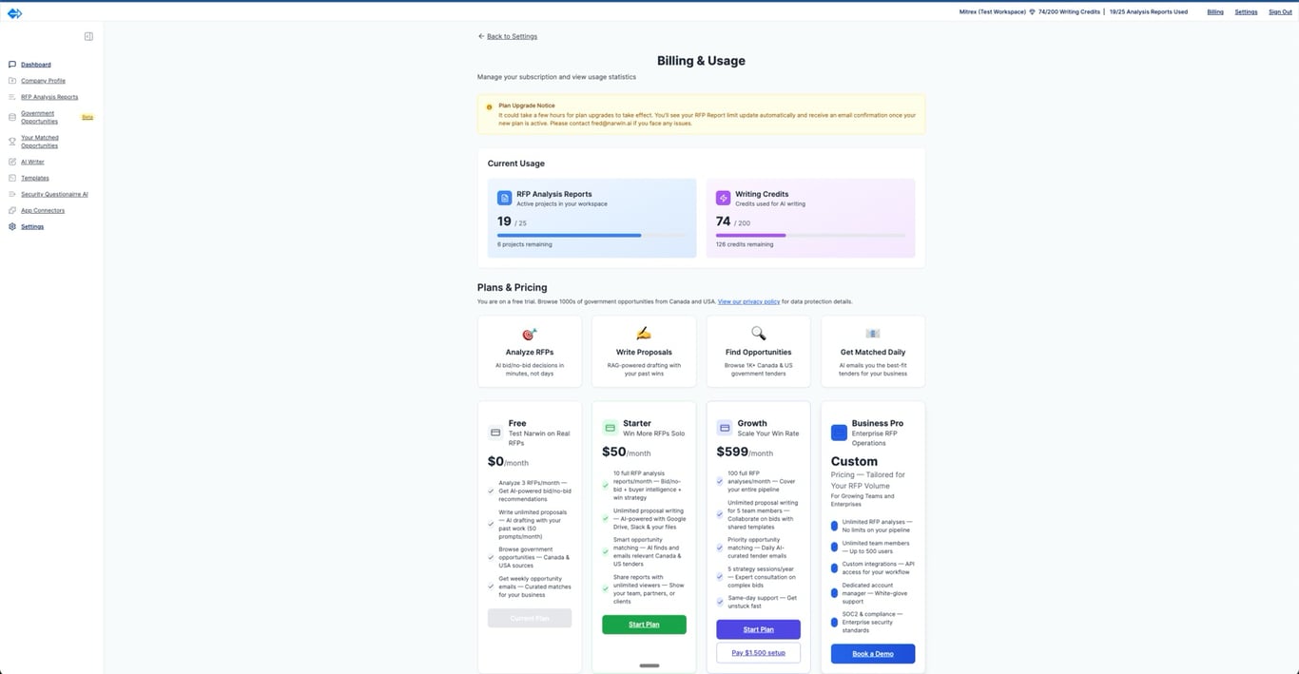Open Dashboard from the sidebar
This screenshot has height=674, width=1299.
coord(36,65)
